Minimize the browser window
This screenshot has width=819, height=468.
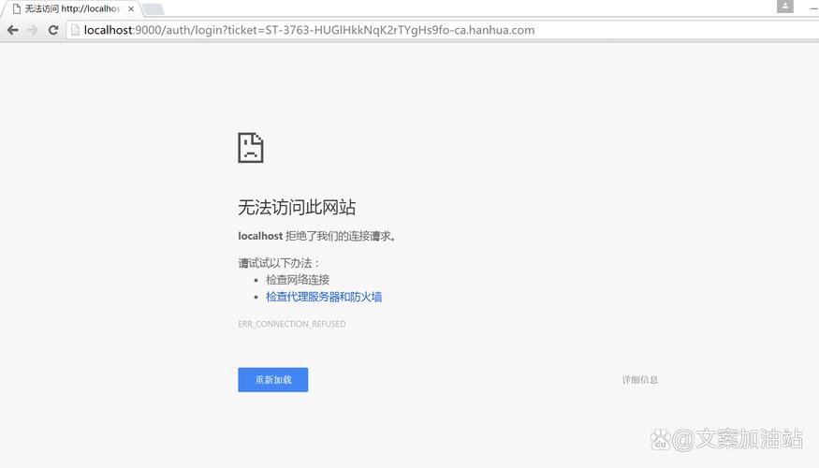pyautogui.click(x=813, y=7)
